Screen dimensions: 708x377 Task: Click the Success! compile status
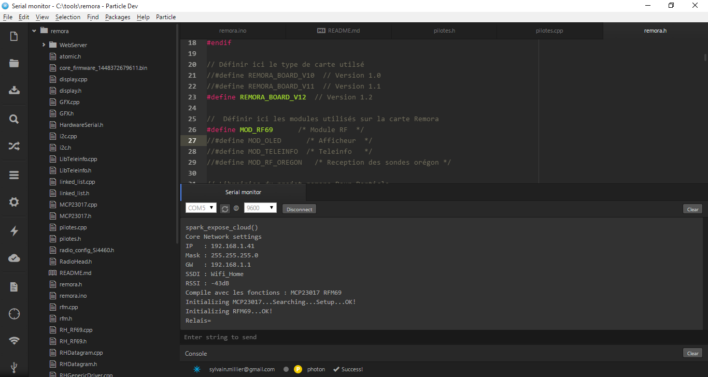coord(348,369)
